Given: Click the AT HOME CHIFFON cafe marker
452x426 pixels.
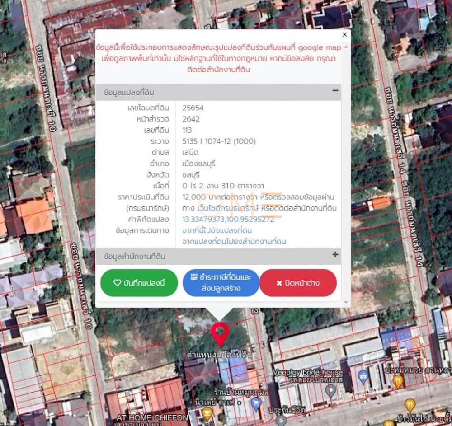Looking at the screenshot, I should (207, 412).
